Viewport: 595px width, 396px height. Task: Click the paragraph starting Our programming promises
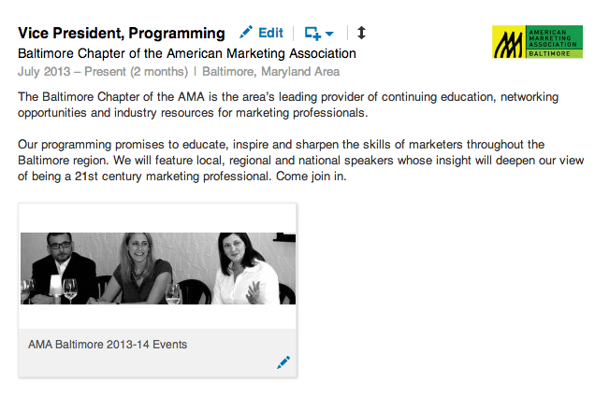click(300, 161)
